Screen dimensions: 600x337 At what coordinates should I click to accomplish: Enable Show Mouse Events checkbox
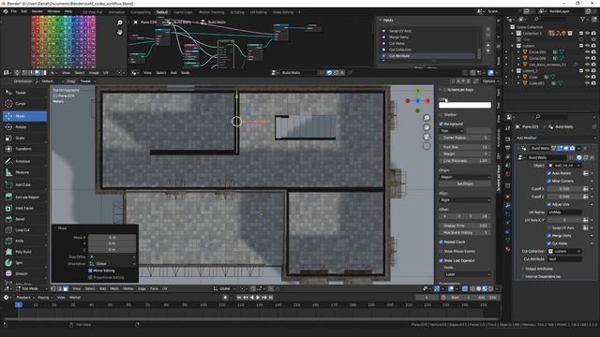[x=441, y=251]
